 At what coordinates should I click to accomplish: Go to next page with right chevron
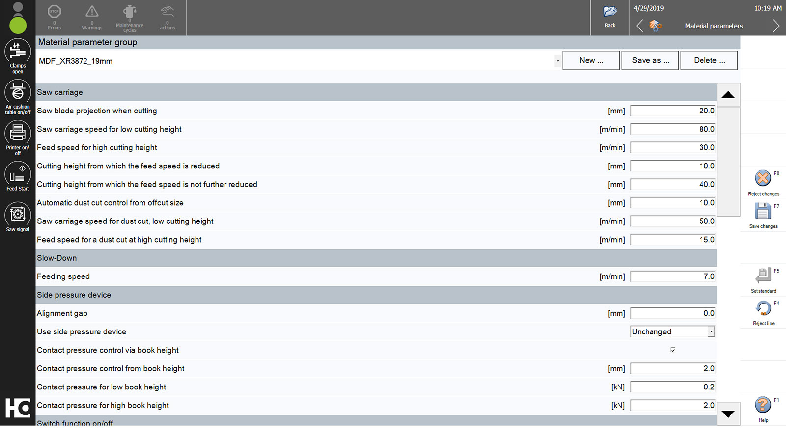pos(776,26)
